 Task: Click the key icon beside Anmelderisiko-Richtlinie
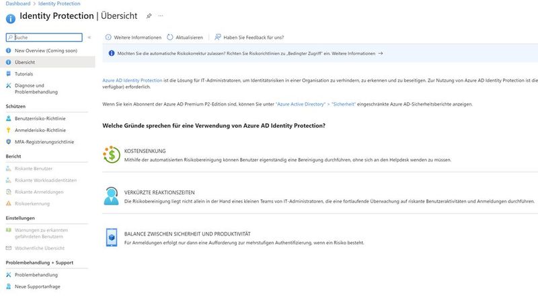9,130
